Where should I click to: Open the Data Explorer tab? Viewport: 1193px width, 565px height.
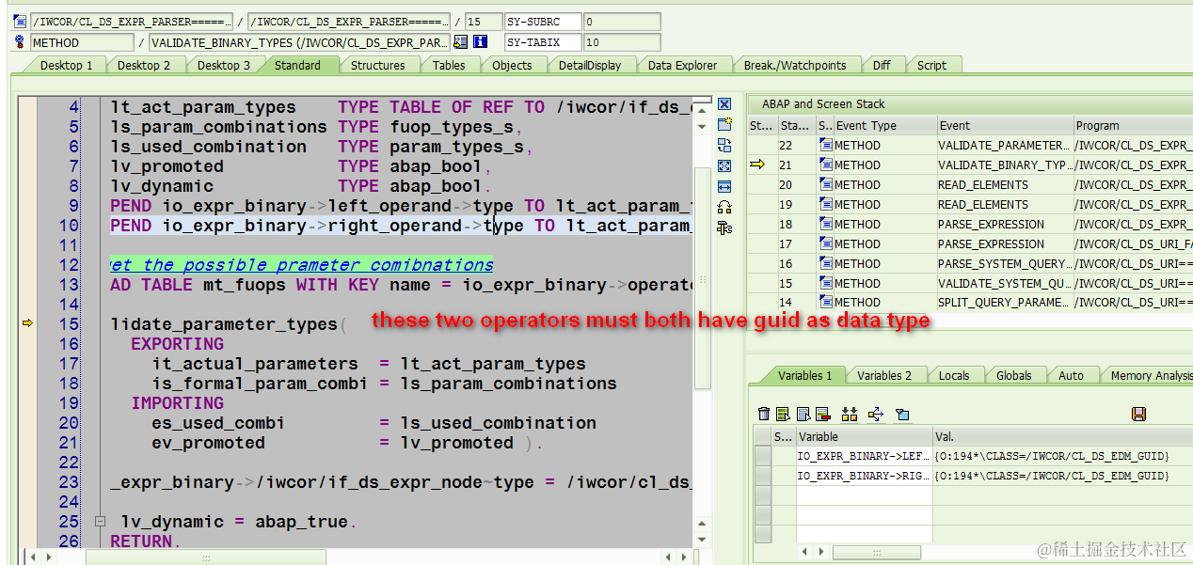683,66
